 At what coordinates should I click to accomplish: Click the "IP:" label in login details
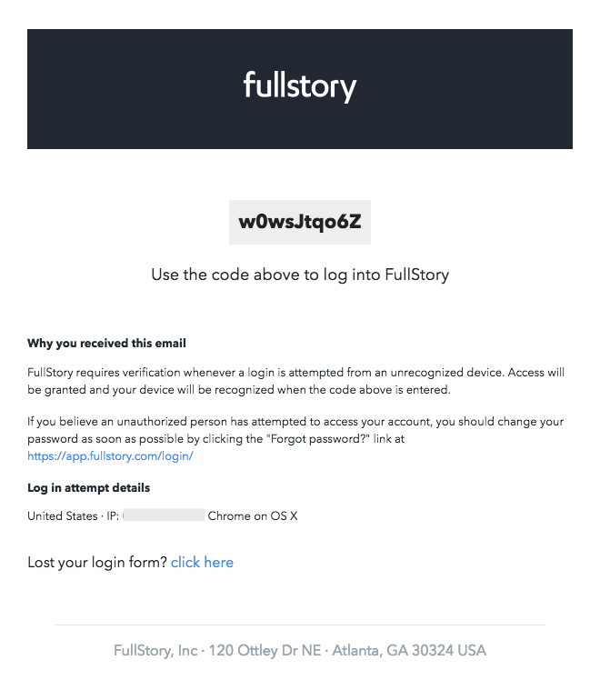point(113,516)
